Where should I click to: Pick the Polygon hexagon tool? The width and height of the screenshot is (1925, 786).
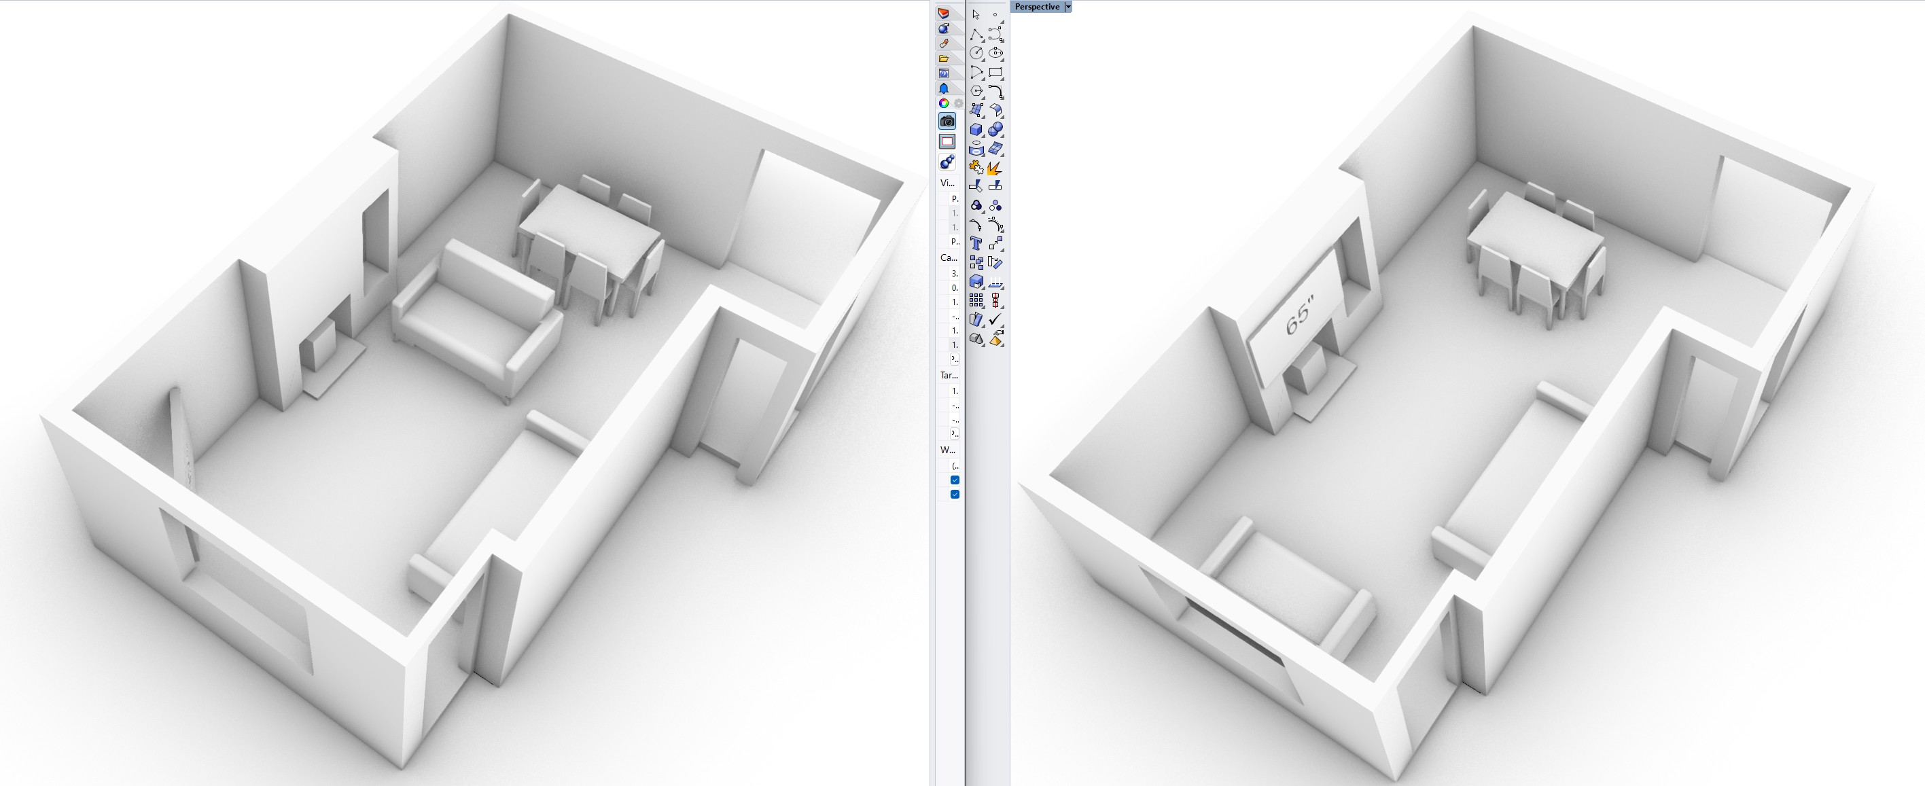pos(976,91)
